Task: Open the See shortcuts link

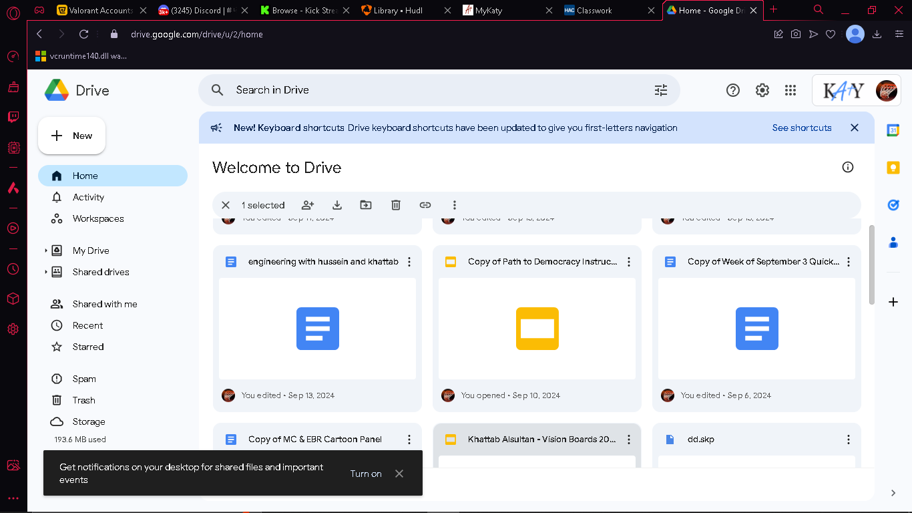Action: (x=802, y=128)
